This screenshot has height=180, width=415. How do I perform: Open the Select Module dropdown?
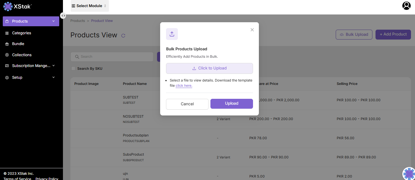[89, 6]
